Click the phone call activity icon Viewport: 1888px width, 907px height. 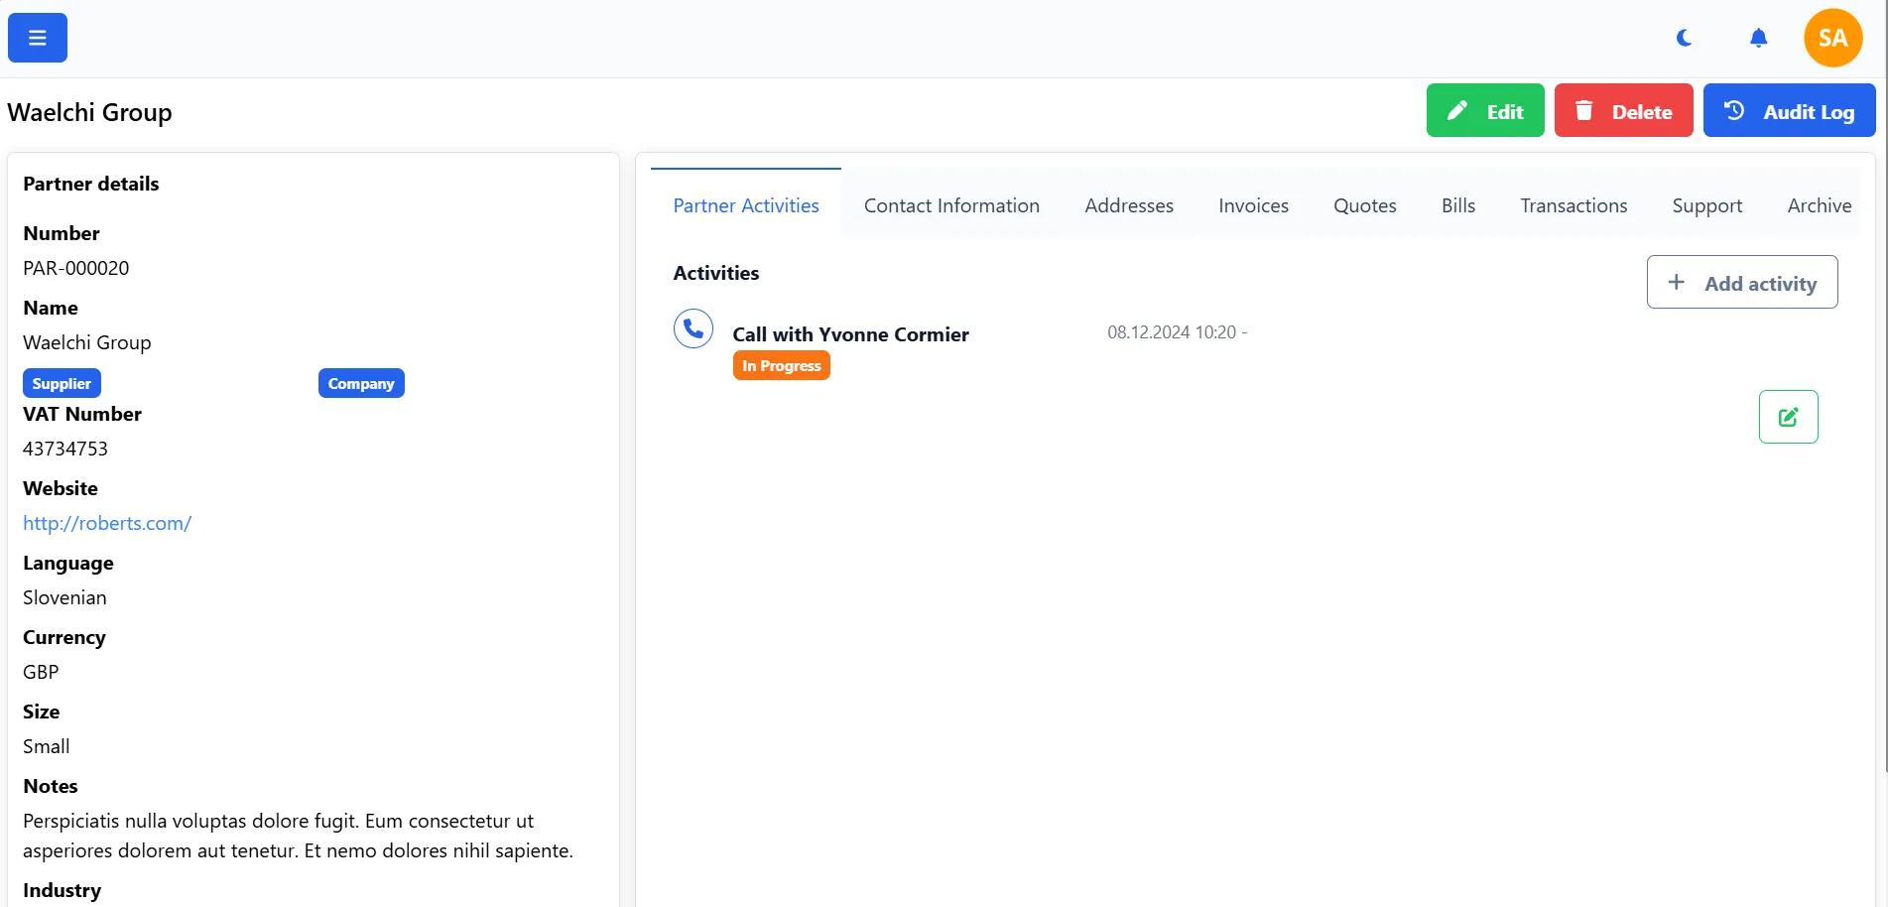(693, 328)
